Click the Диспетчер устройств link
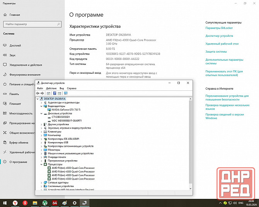The image size is (259, 207). 219,36
